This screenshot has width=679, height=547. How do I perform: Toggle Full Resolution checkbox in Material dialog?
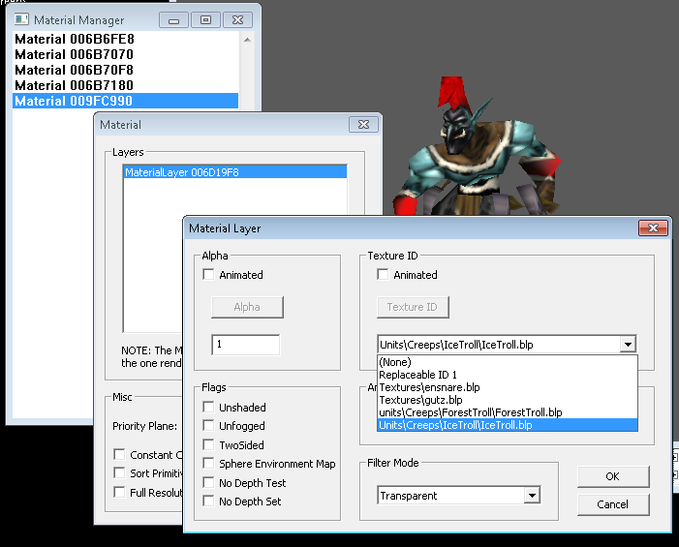119,492
